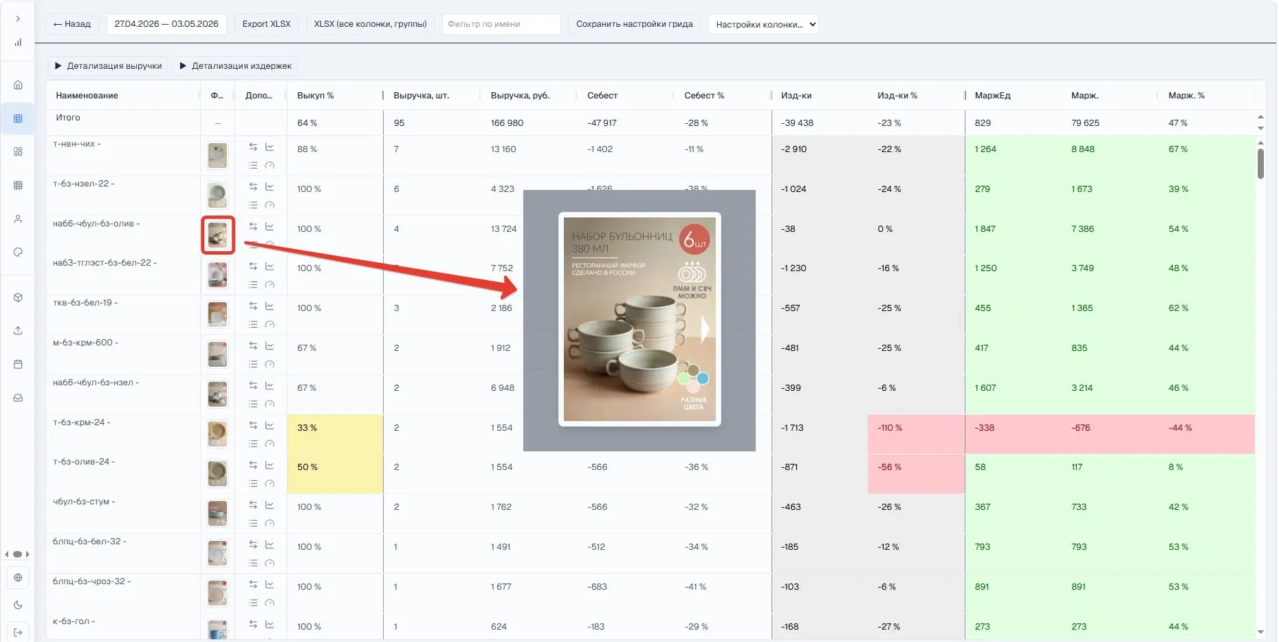Expand Детализация выручки column group
The image size is (1279, 642).
108,66
